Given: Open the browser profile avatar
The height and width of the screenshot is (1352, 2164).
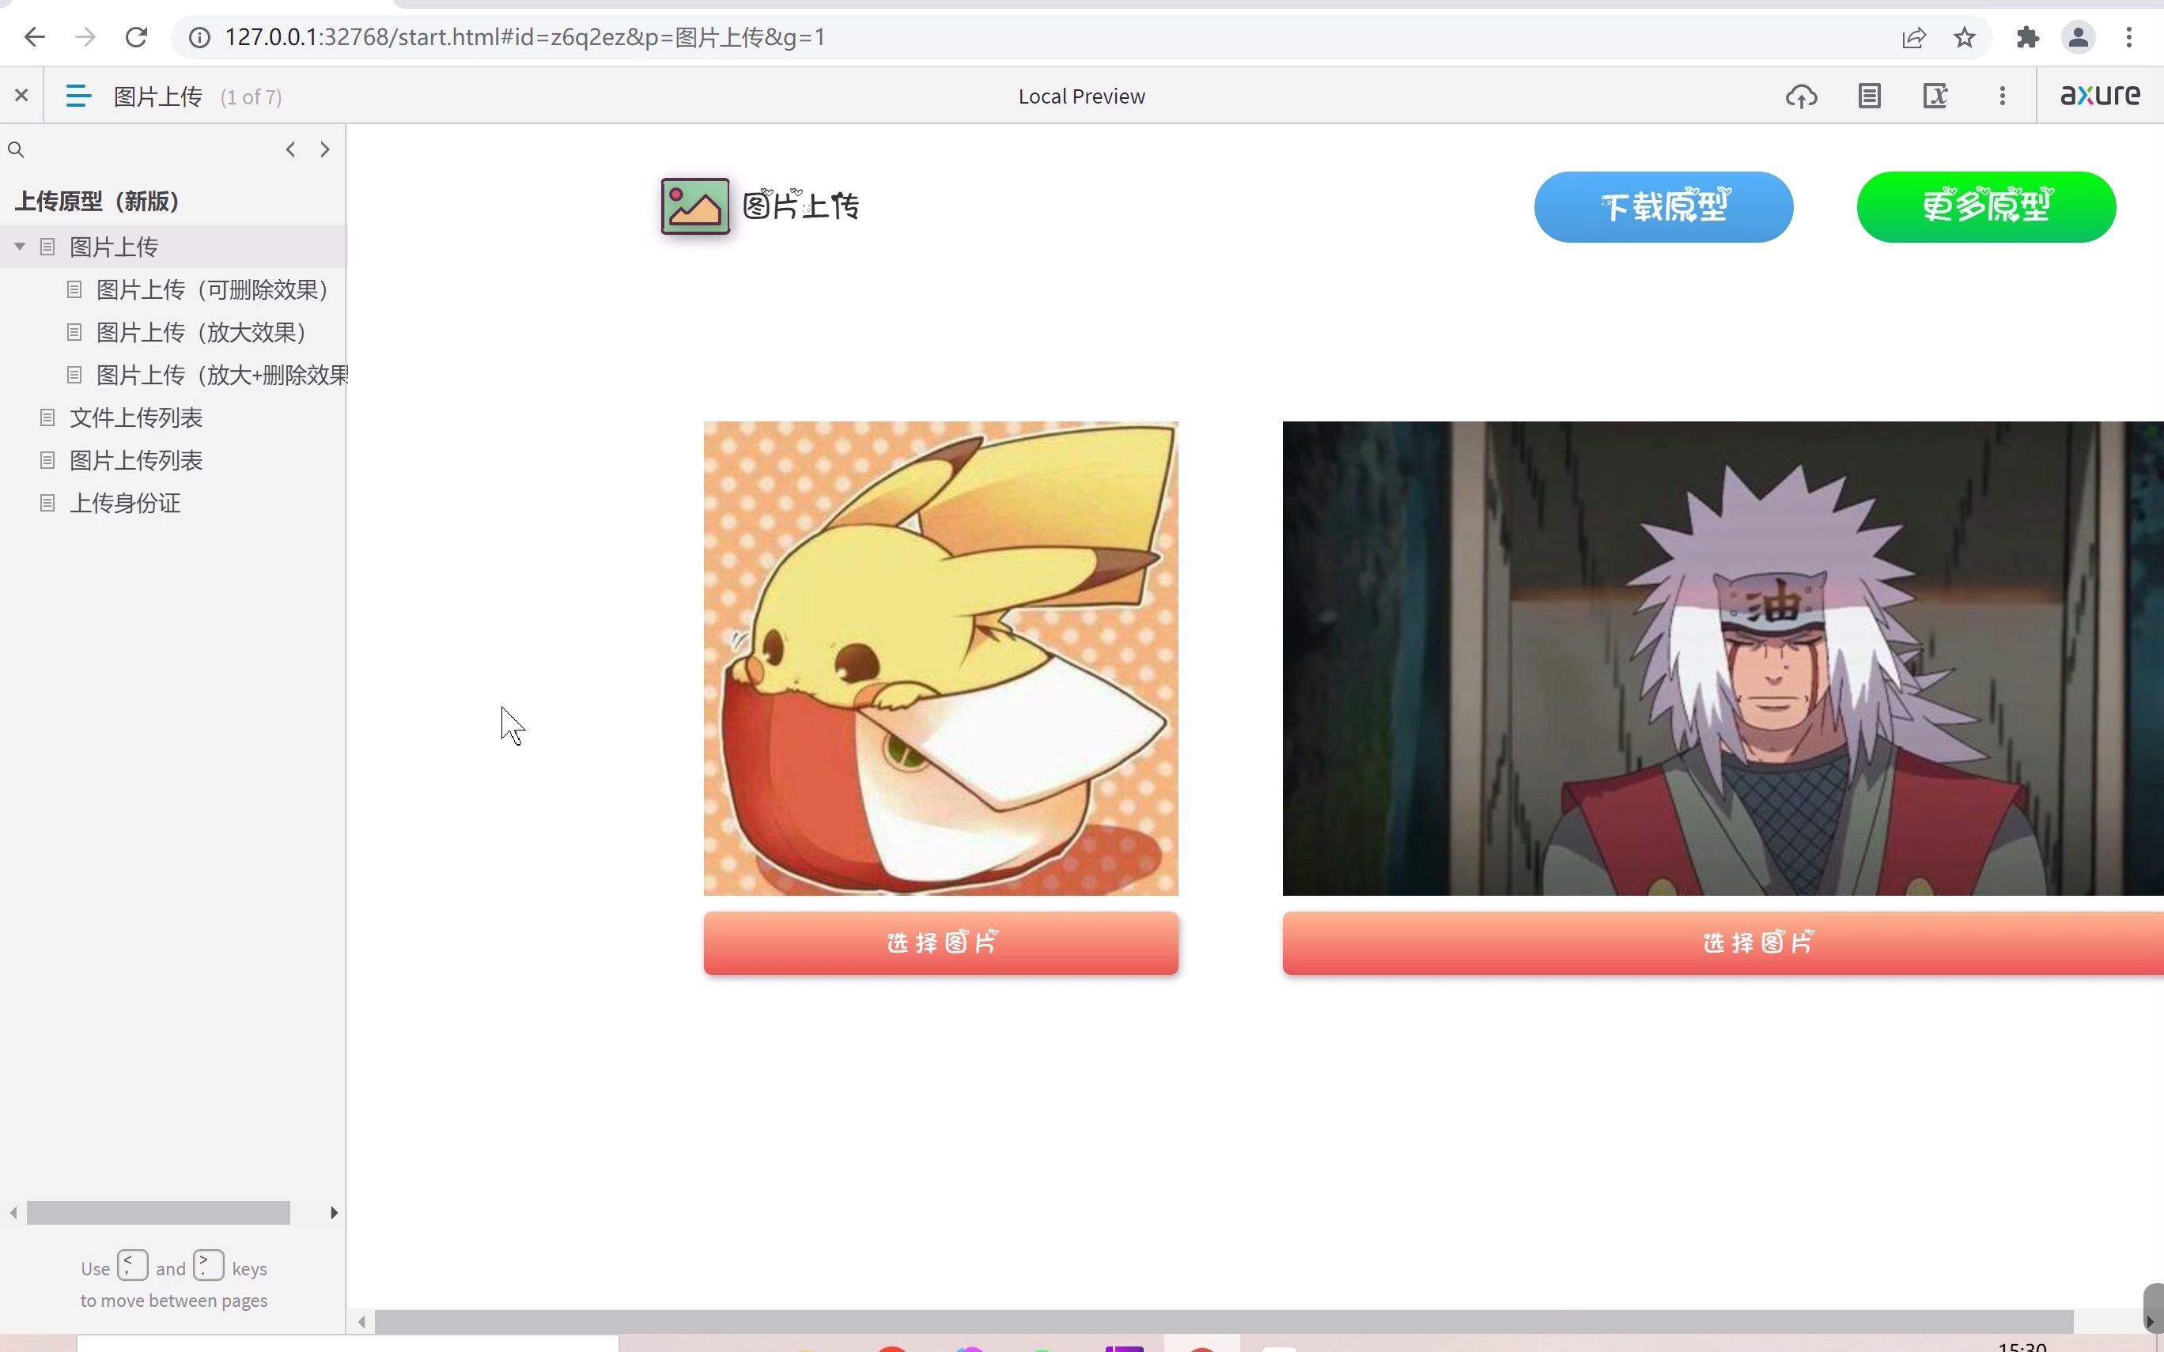Looking at the screenshot, I should pos(2078,36).
